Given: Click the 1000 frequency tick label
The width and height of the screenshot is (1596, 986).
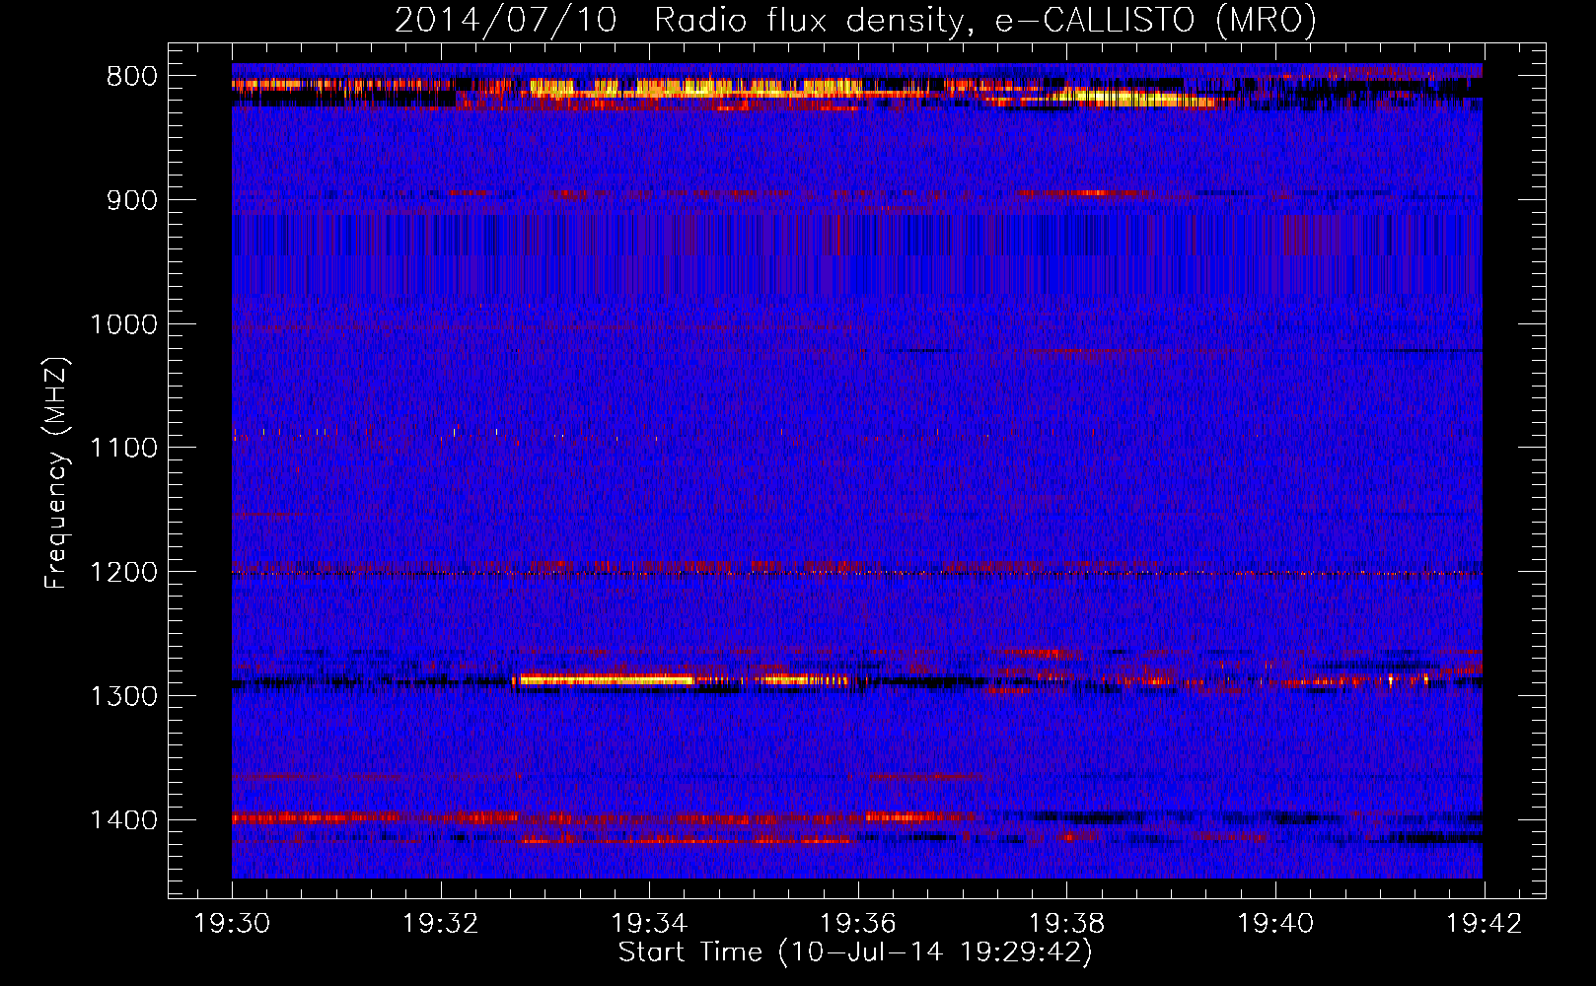Looking at the screenshot, I should click(x=123, y=324).
